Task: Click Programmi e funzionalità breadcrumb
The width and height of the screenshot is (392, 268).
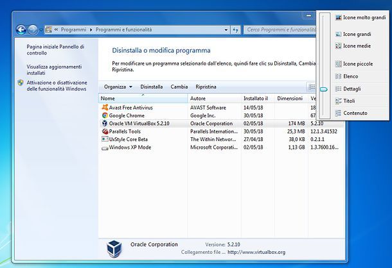Action: pos(124,29)
